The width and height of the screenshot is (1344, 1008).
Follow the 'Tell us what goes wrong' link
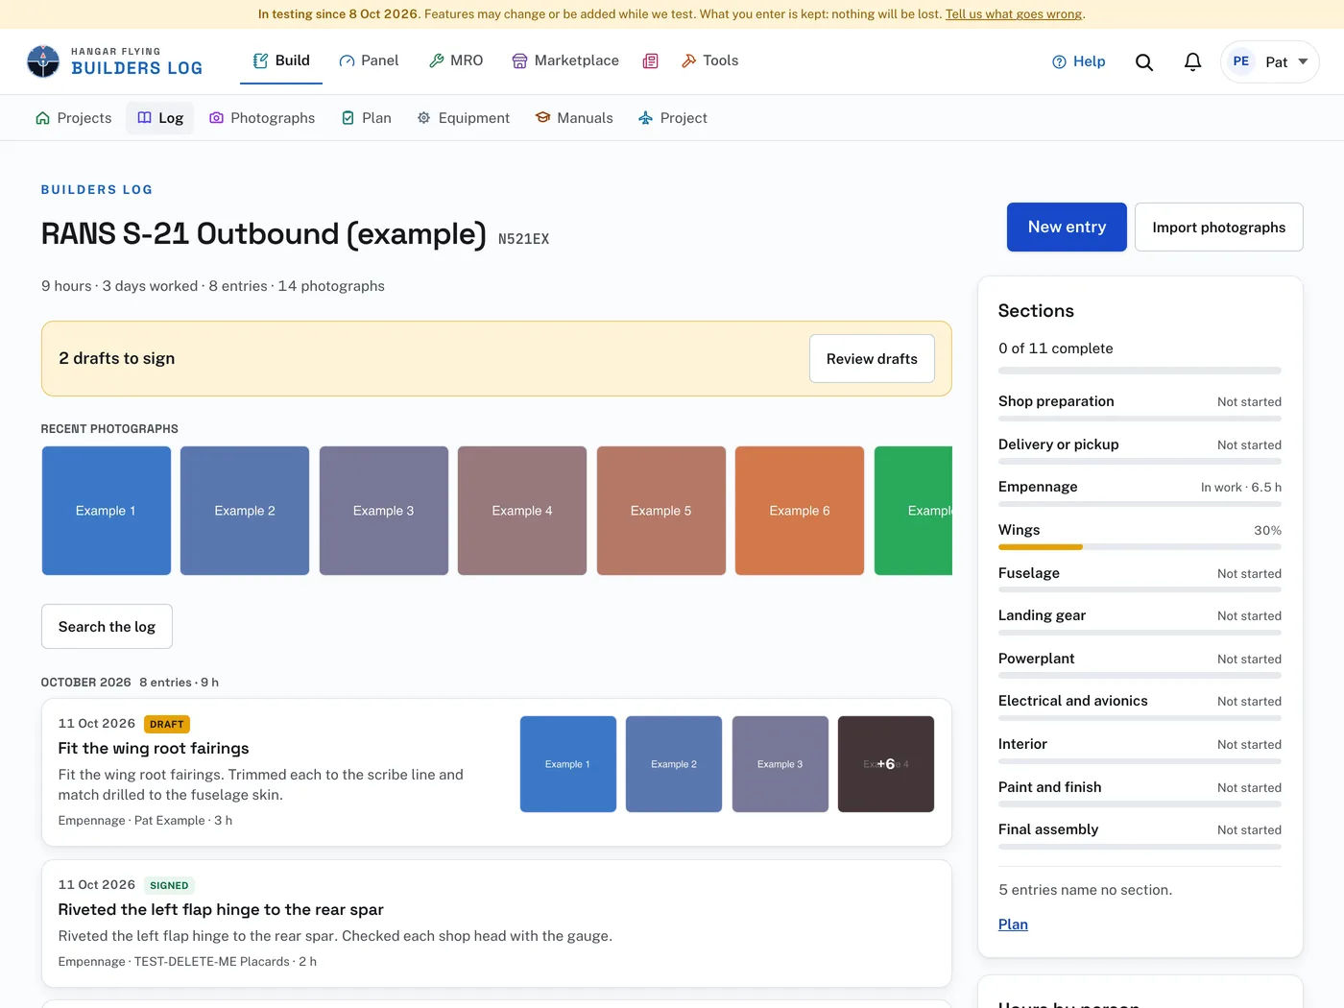(x=1014, y=14)
